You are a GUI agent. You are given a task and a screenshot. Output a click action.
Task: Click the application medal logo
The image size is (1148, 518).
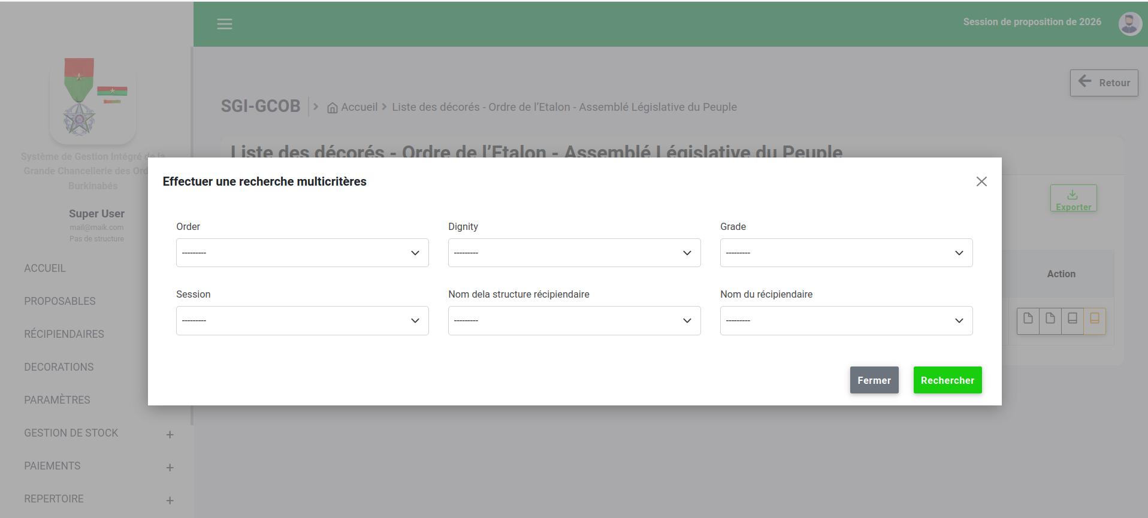coord(93,99)
